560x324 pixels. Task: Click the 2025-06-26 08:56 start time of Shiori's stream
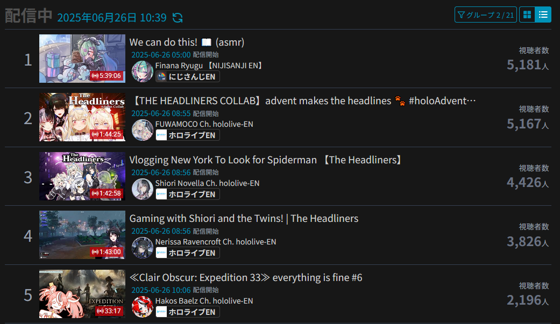[161, 172]
